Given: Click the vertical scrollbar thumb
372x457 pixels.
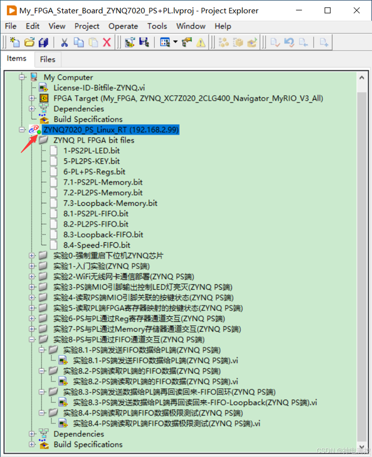Looking at the screenshot, I should [362, 267].
